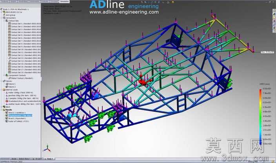This screenshot has width=276, height=163.
Task: Click the red Gravitation load icon
Action: point(7,101)
